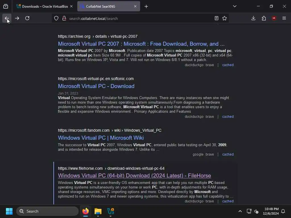Viewport: 291px width, 218px height.
Task: Click the taskbar Search box
Action: [x=47, y=211]
